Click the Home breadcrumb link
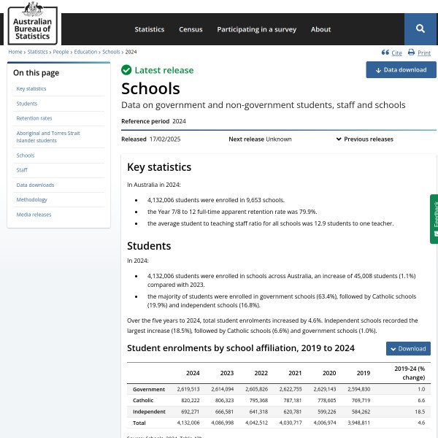 tap(15, 52)
